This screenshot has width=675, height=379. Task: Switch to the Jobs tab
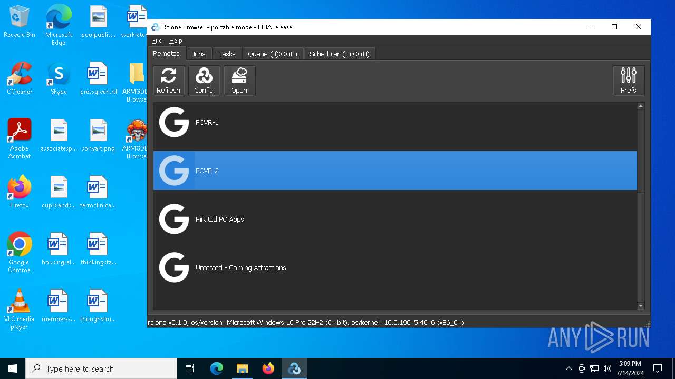coord(199,54)
